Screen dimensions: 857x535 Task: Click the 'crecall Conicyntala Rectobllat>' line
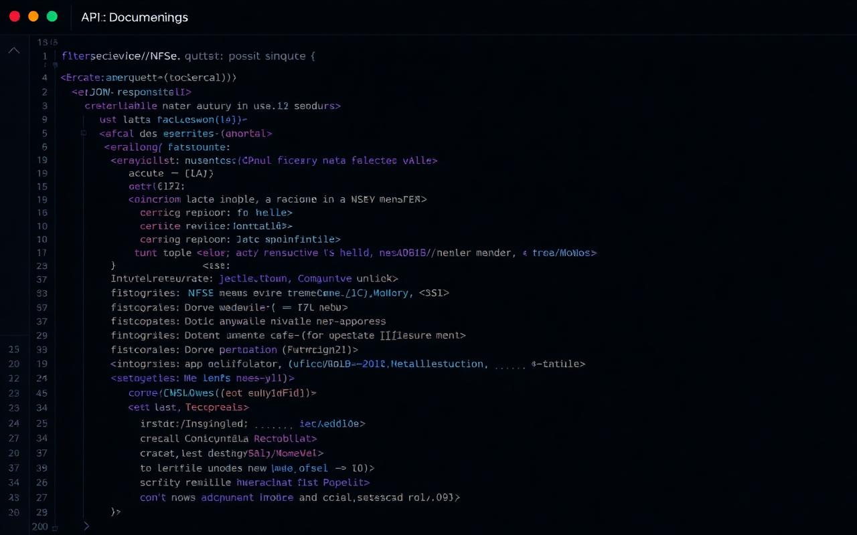[x=228, y=439]
